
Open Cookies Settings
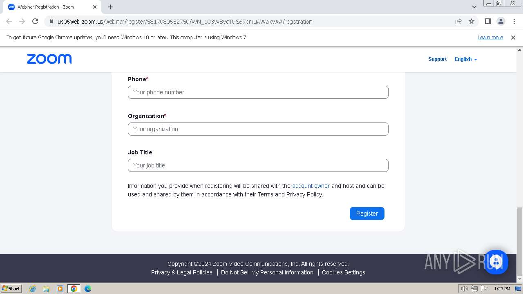pos(344,272)
